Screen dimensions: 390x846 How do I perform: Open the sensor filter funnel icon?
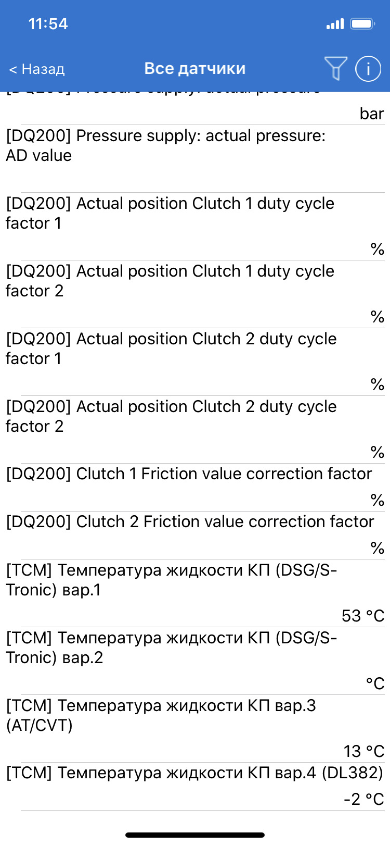[x=335, y=68]
